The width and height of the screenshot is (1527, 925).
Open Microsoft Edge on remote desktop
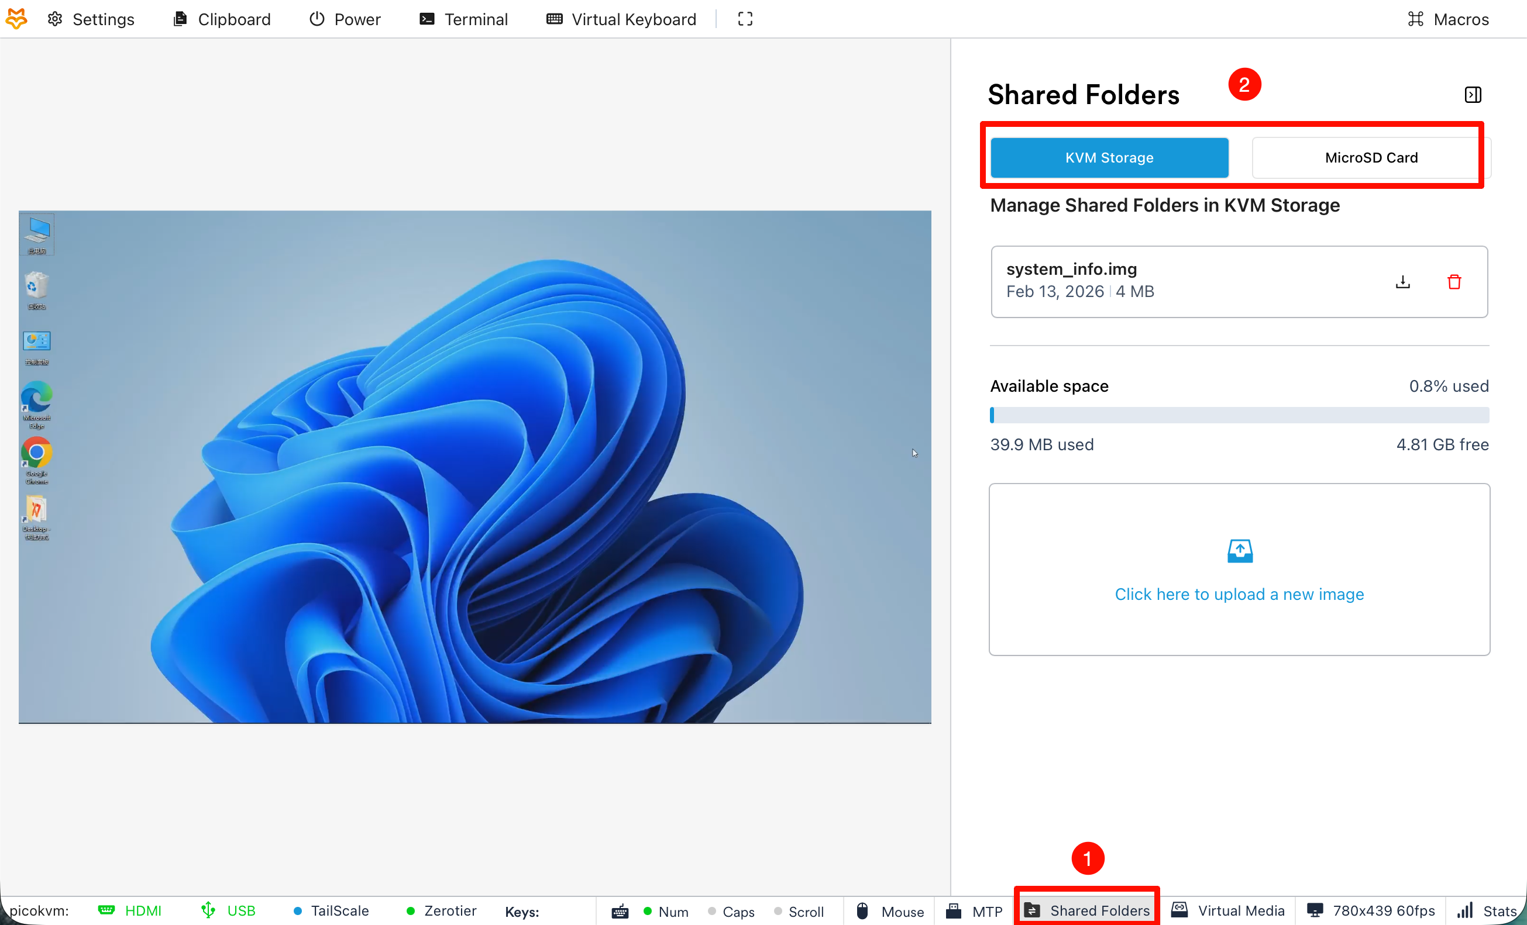pyautogui.click(x=36, y=398)
